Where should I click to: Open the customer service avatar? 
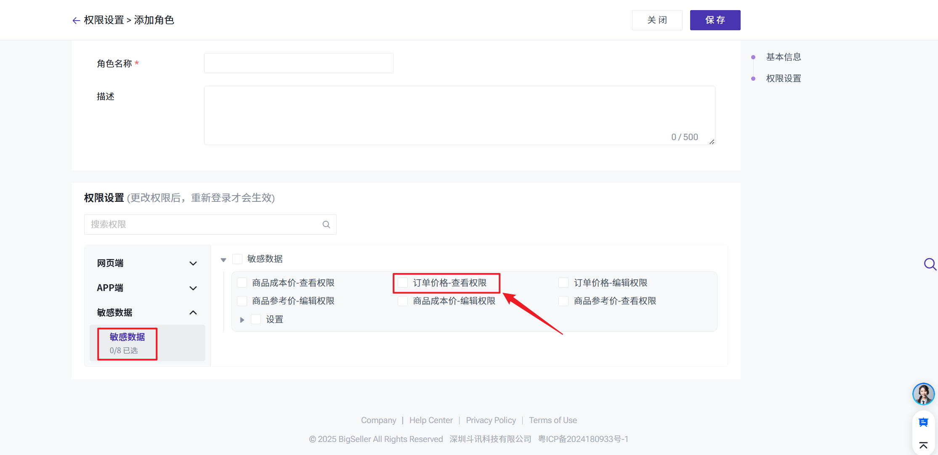pos(923,394)
